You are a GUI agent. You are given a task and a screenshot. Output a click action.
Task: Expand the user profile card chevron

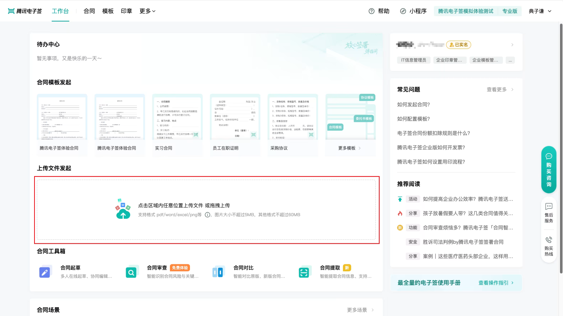click(x=512, y=45)
